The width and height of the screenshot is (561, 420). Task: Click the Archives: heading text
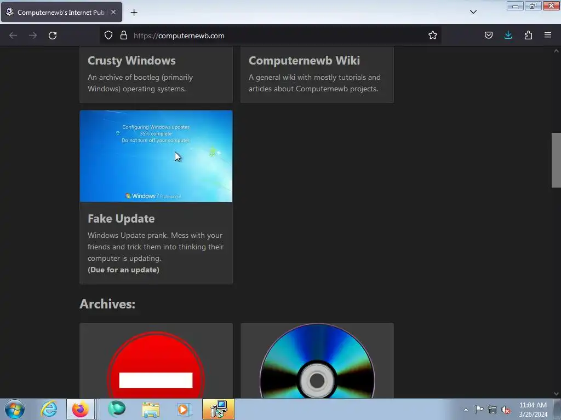click(107, 304)
